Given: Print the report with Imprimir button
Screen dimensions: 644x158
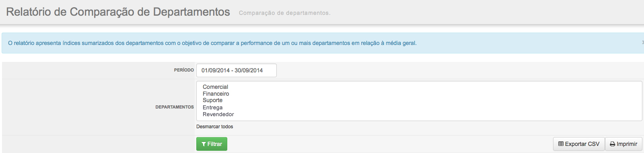Looking at the screenshot, I should [623, 144].
